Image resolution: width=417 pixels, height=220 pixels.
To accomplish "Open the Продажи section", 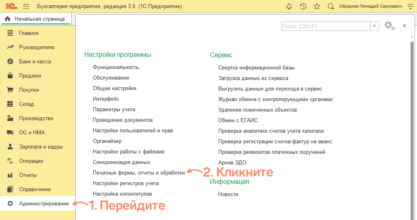I will 37,75.
